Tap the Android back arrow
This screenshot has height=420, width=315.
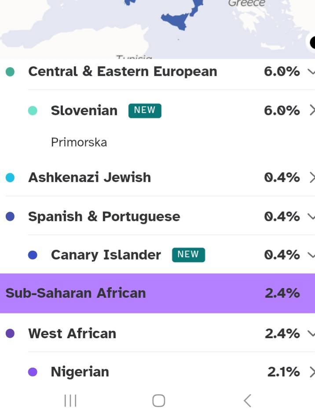[x=247, y=400]
